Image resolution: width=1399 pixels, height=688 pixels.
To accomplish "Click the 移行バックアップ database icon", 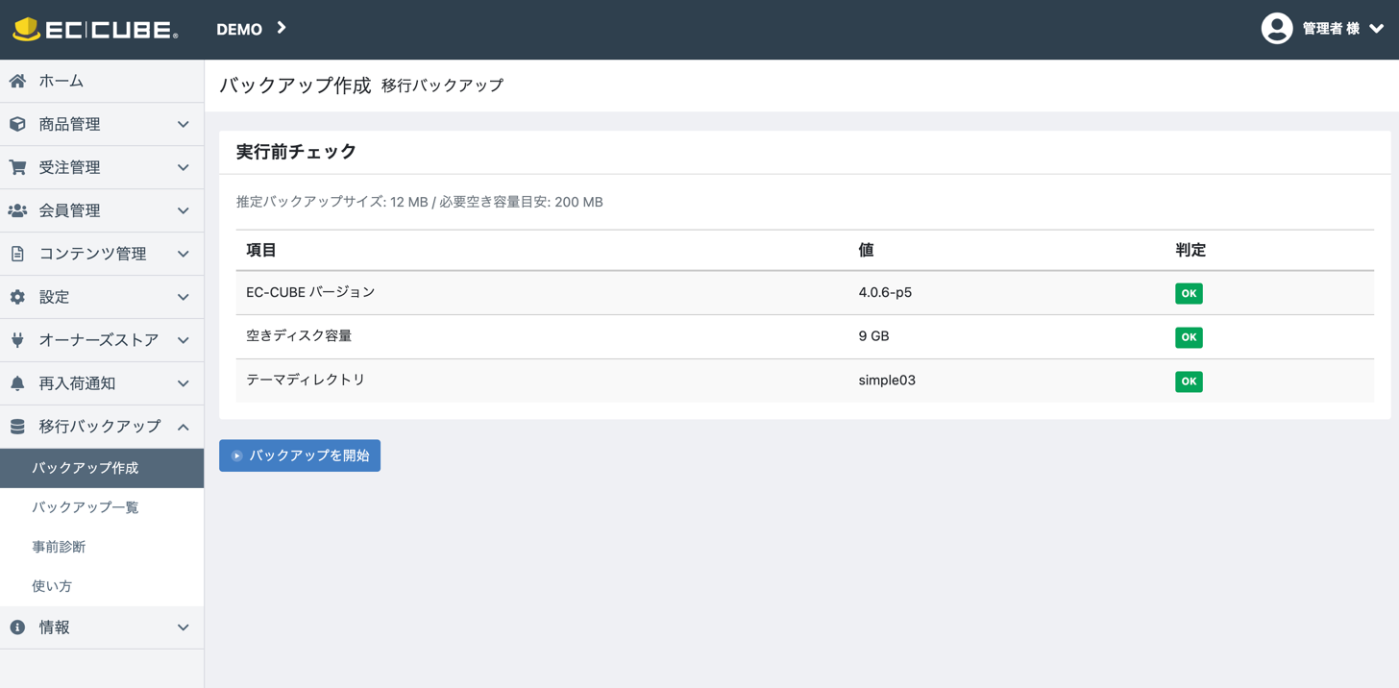I will [x=17, y=427].
